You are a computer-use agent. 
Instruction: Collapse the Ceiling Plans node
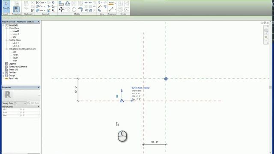click(6, 40)
